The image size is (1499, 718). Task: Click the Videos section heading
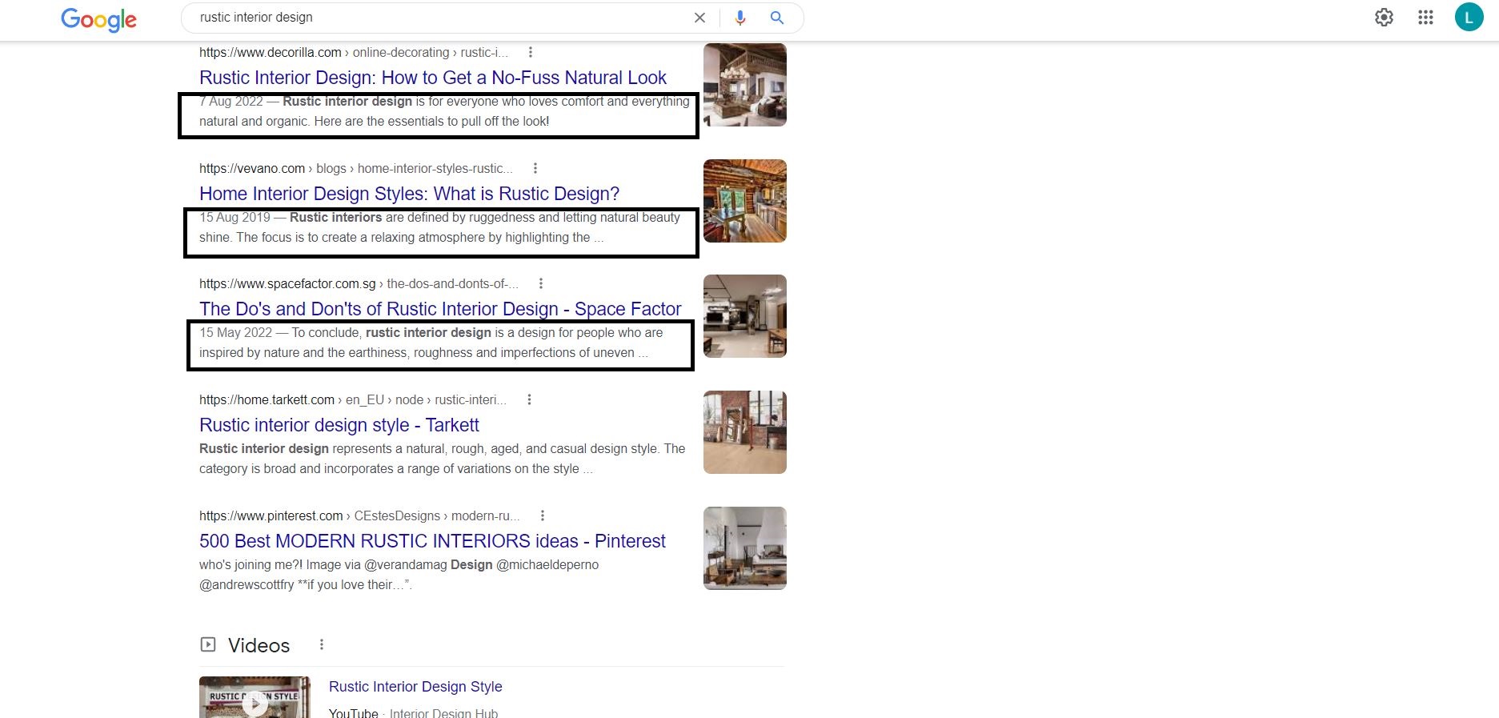click(x=259, y=645)
